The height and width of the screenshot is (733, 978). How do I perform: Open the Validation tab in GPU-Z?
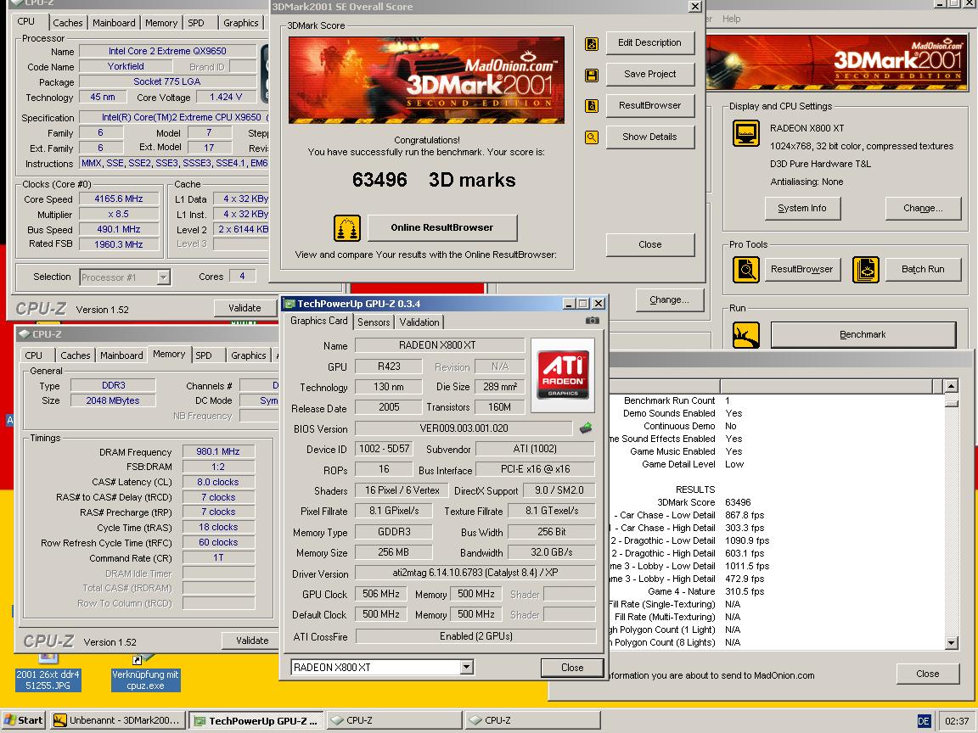[419, 322]
